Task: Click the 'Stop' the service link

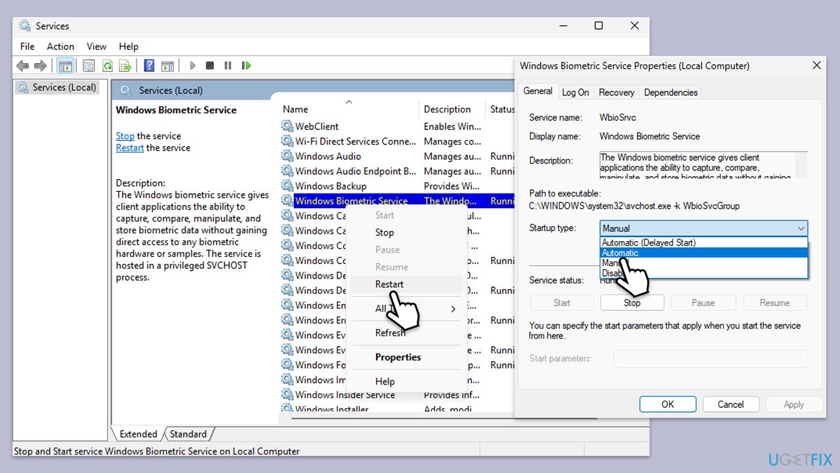Action: pos(125,136)
